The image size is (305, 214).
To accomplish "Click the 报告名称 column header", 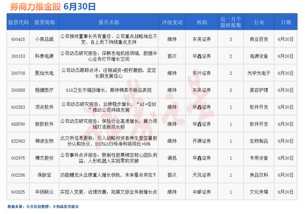I will coord(109,22).
